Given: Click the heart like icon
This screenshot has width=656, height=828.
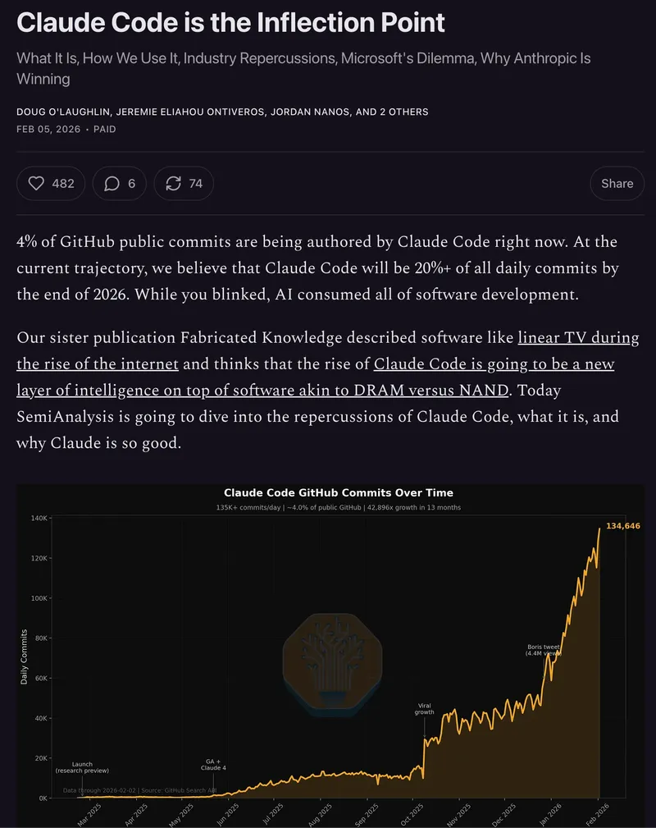Looking at the screenshot, I should click(36, 184).
